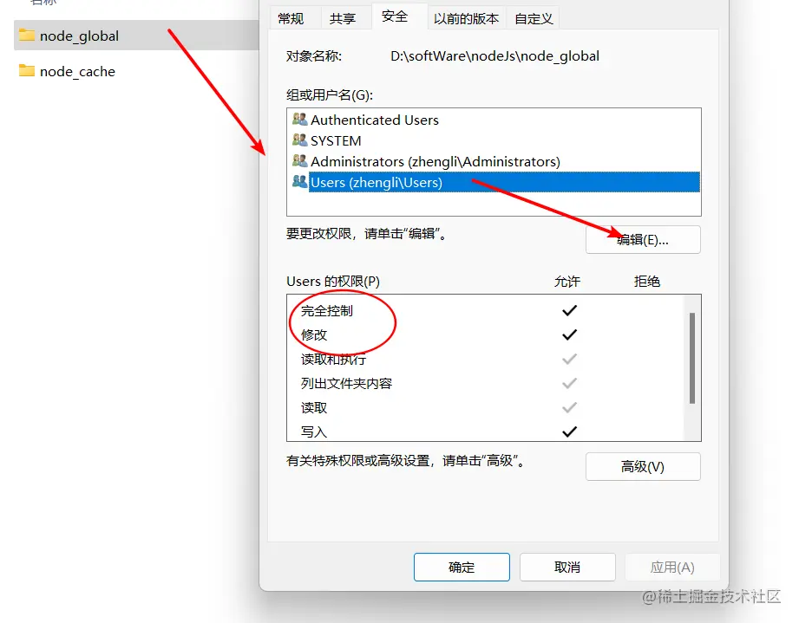Screen dimensions: 799x623
Task: Click the SYSTEM group icon
Action: point(299,140)
